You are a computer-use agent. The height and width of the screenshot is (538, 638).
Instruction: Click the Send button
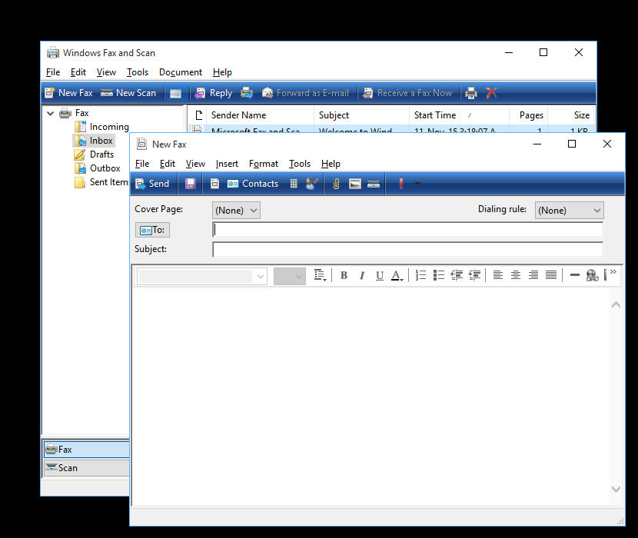click(153, 183)
